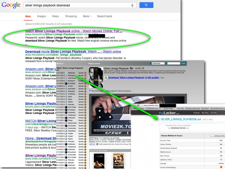Click the Hangover recommended movie poster

[118, 161]
